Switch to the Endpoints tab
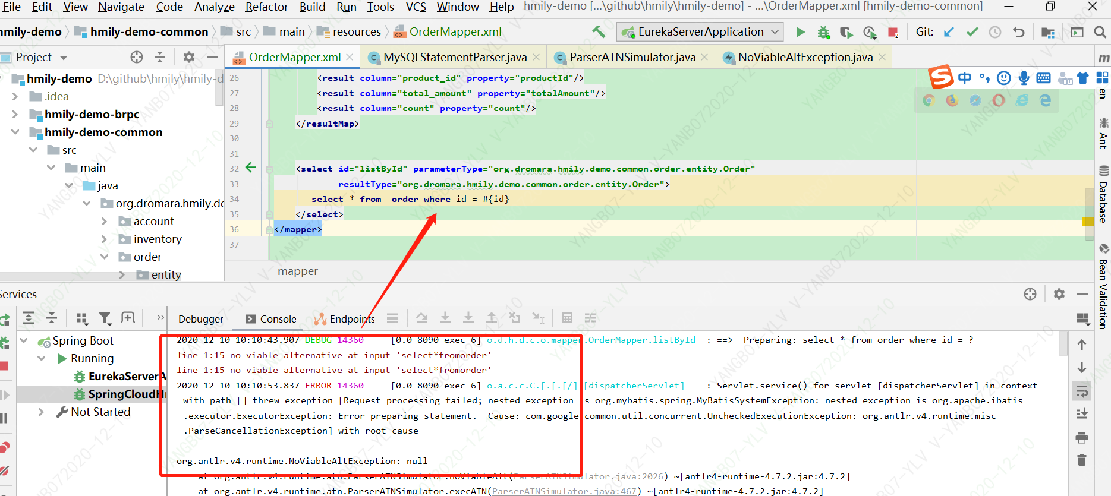This screenshot has height=496, width=1111. coord(345,319)
